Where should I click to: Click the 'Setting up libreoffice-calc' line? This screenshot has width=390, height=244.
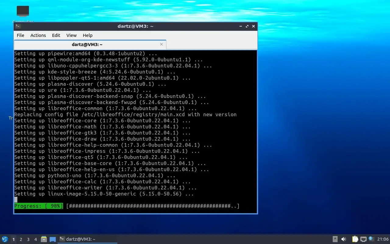102,182
